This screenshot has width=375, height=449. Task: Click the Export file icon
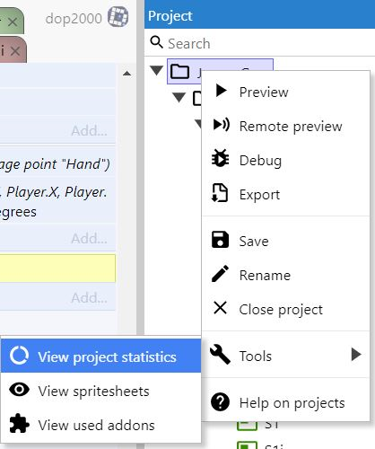[220, 193]
